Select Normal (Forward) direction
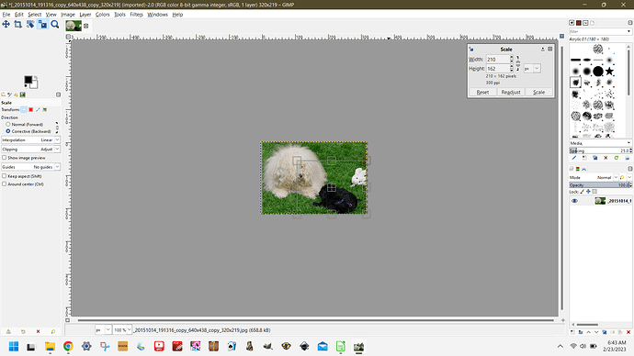The height and width of the screenshot is (356, 634). coord(7,124)
